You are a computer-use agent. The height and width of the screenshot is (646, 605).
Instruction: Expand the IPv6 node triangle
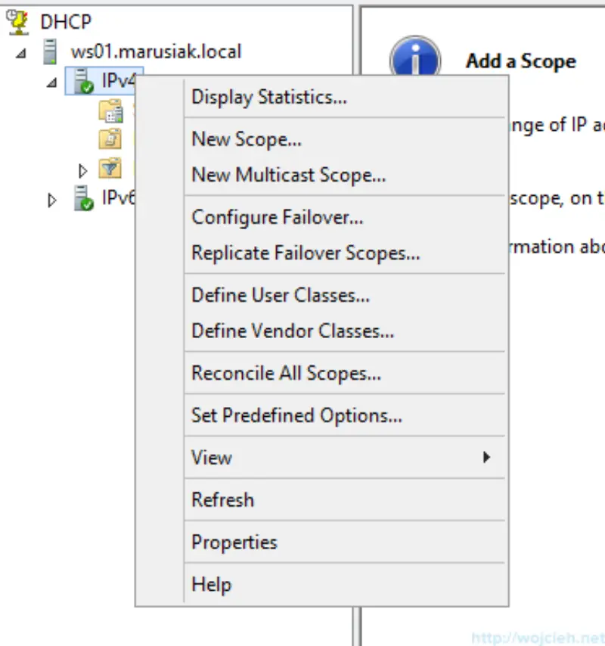coord(51,200)
